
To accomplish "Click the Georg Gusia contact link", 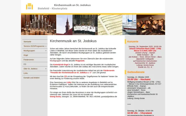I will click(55, 97).
